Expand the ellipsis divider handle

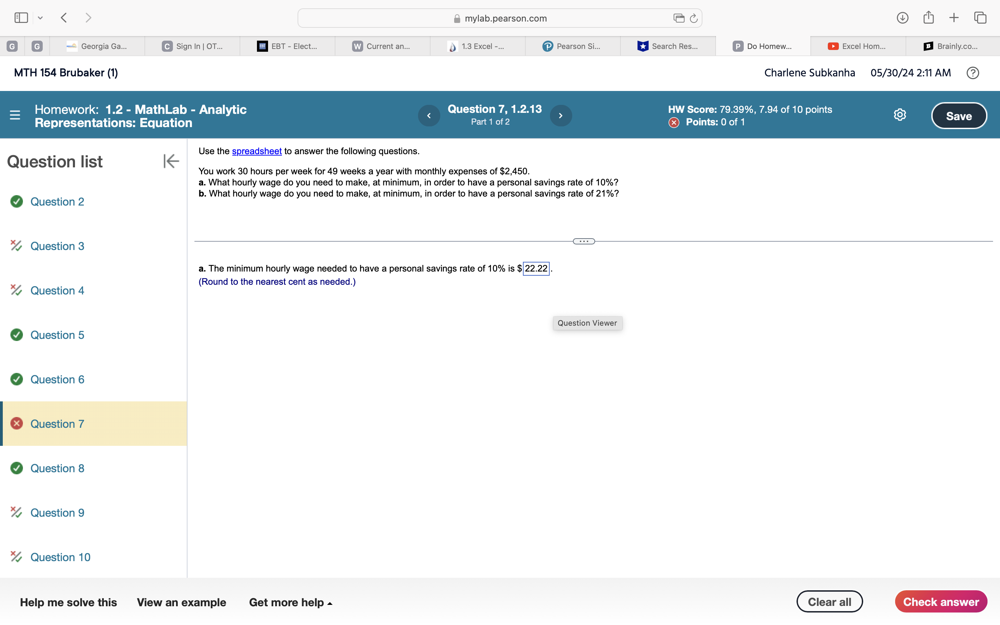[x=583, y=241]
